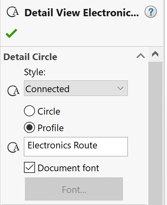Click inside the Electronics Route text field
The width and height of the screenshot is (167, 205).
click(x=76, y=147)
